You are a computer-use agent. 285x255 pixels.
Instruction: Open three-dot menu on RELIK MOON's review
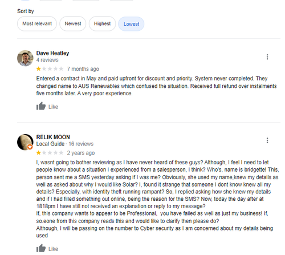click(x=267, y=140)
